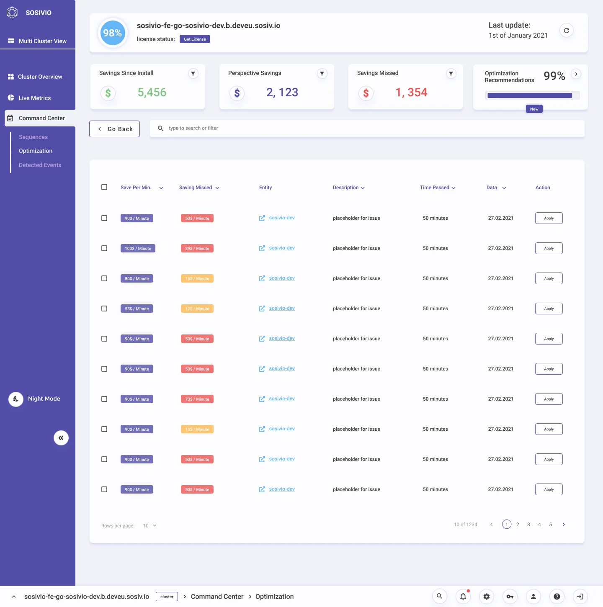Screen dimensions: 603x607
Task: Sort by Saving Missed column arrow
Action: (x=217, y=188)
